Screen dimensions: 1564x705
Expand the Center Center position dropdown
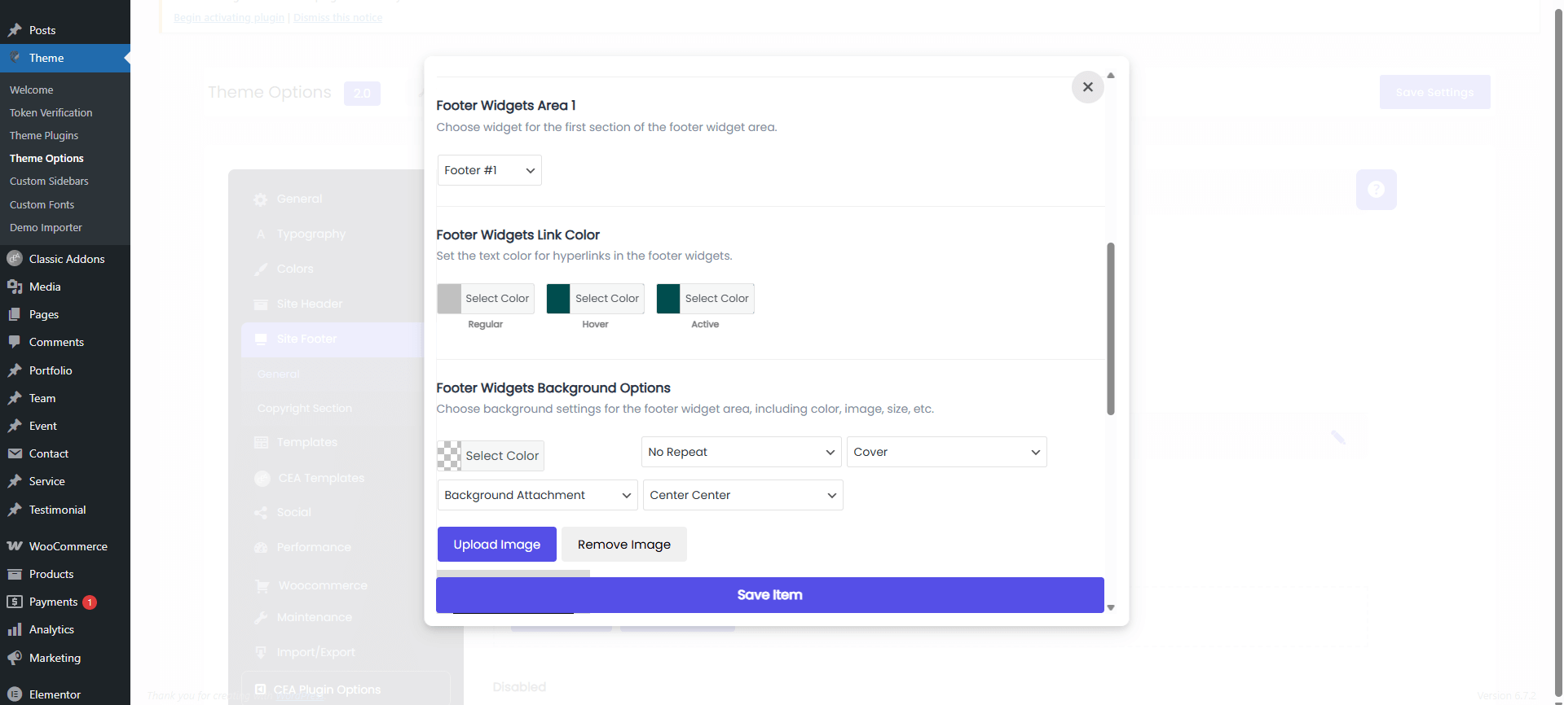coord(742,495)
